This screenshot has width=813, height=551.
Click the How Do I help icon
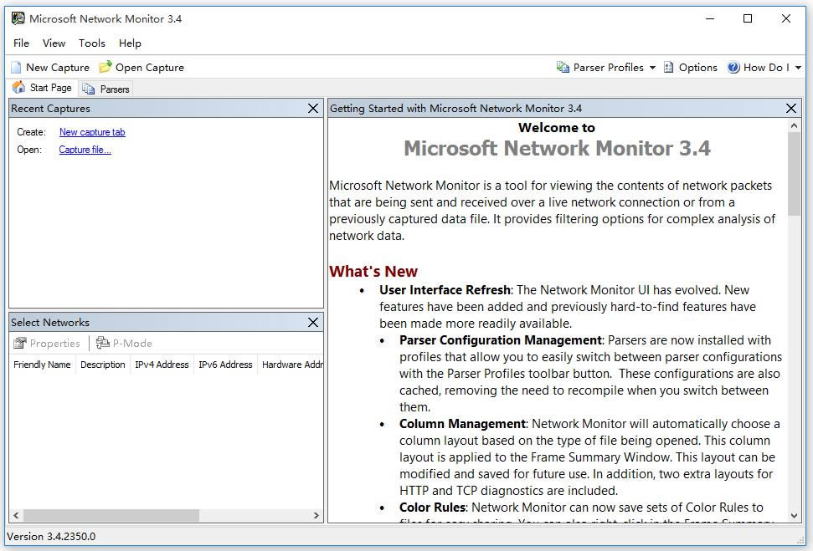pos(733,68)
